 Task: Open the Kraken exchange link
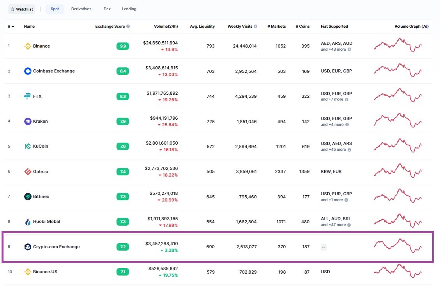coord(41,121)
